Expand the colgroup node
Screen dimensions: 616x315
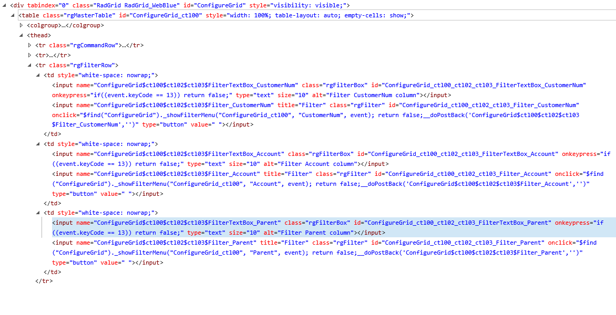[21, 26]
